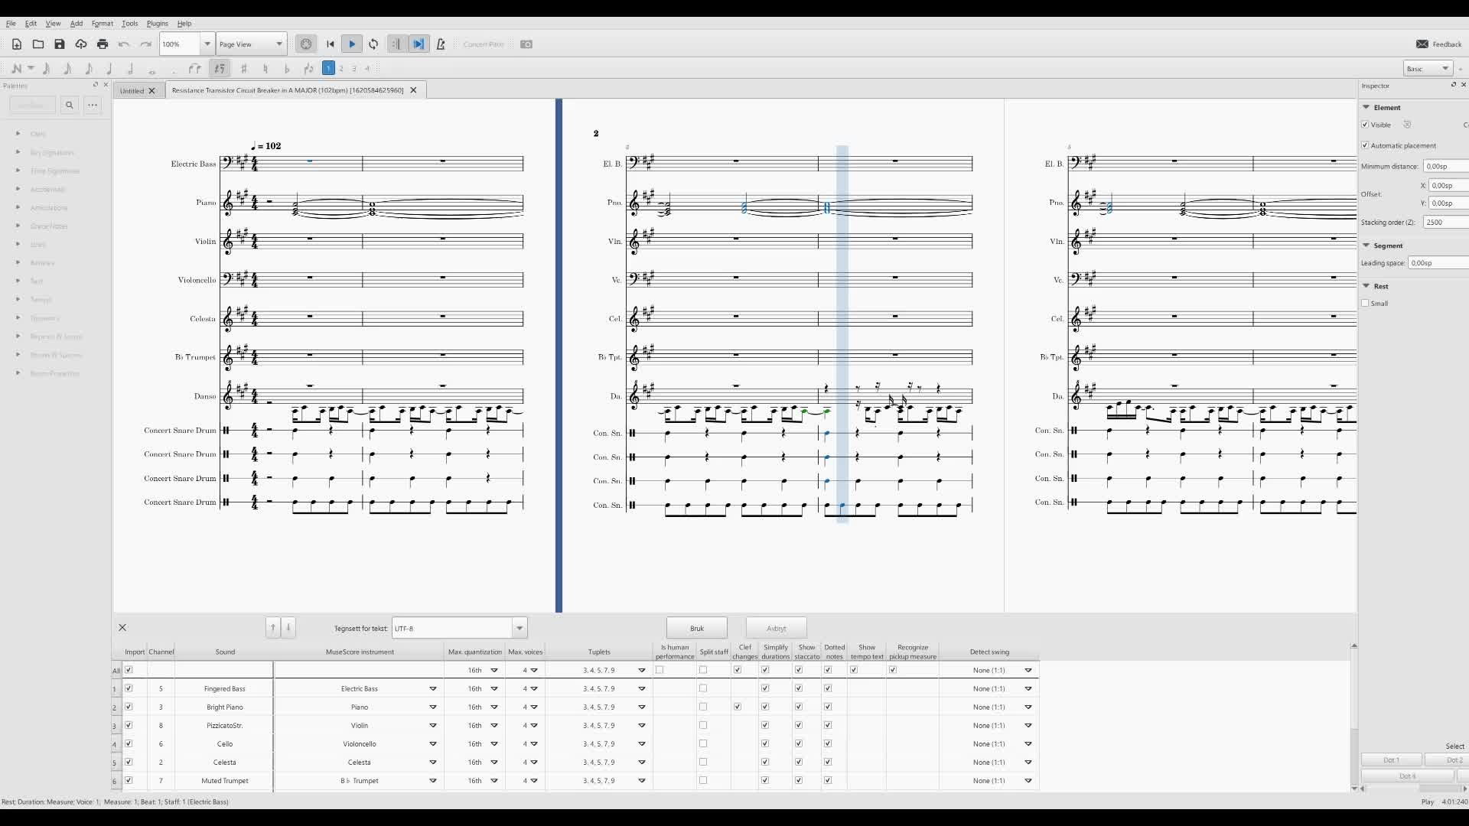Open UTF-8 text encoding dropdown
The width and height of the screenshot is (1469, 826).
point(520,629)
